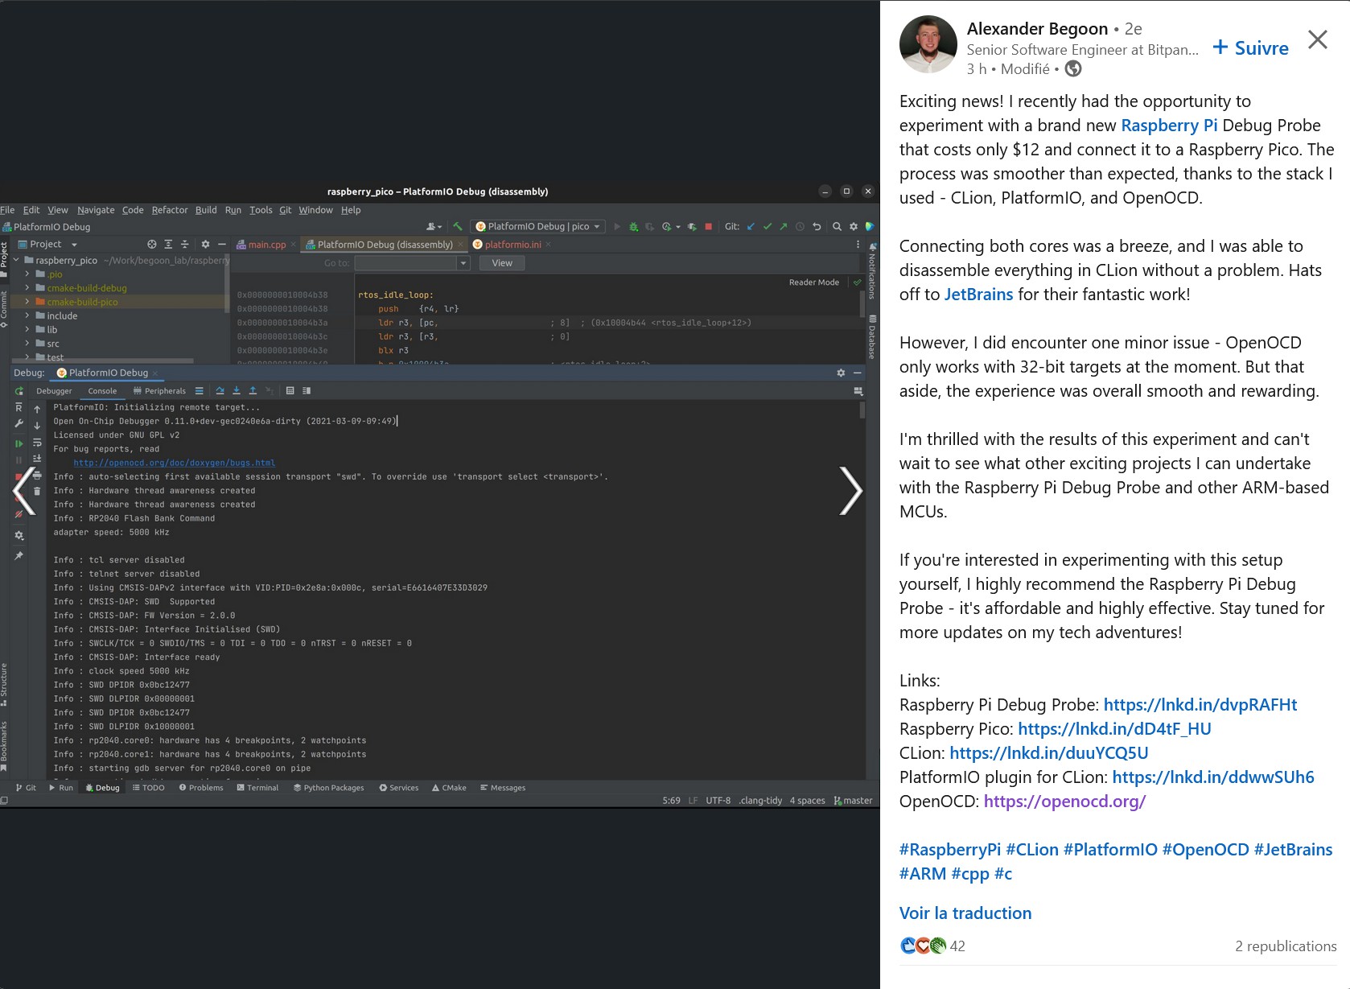Screen dimensions: 1350x989
Task: Close the LinkedIn image viewer
Action: coord(1317,39)
